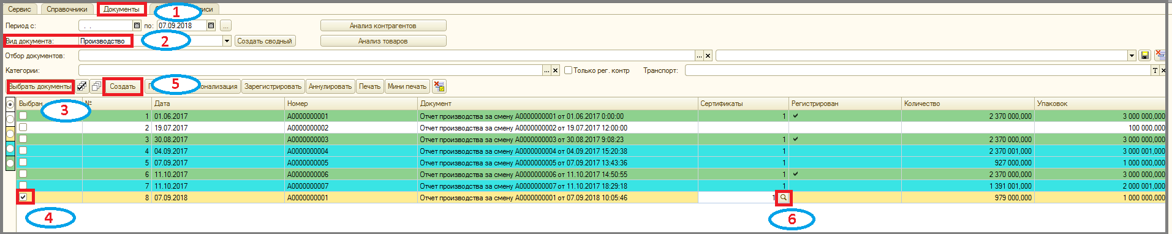The height and width of the screenshot is (234, 1172).
Task: Click Дата column header
Action: 217,104
